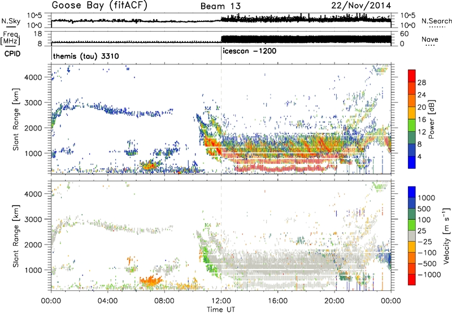452x313 pixels.
Task: Click the "20:00" time tick label
Action: (334, 301)
